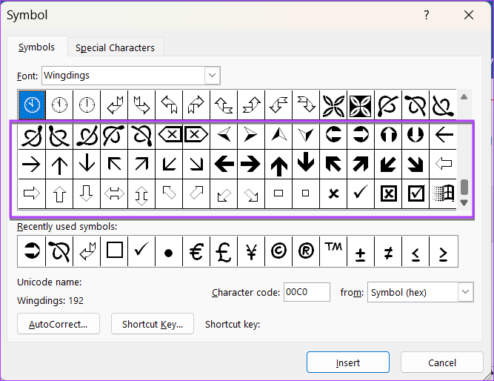Click the Insert button
Image resolution: width=494 pixels, height=381 pixels.
coord(347,362)
